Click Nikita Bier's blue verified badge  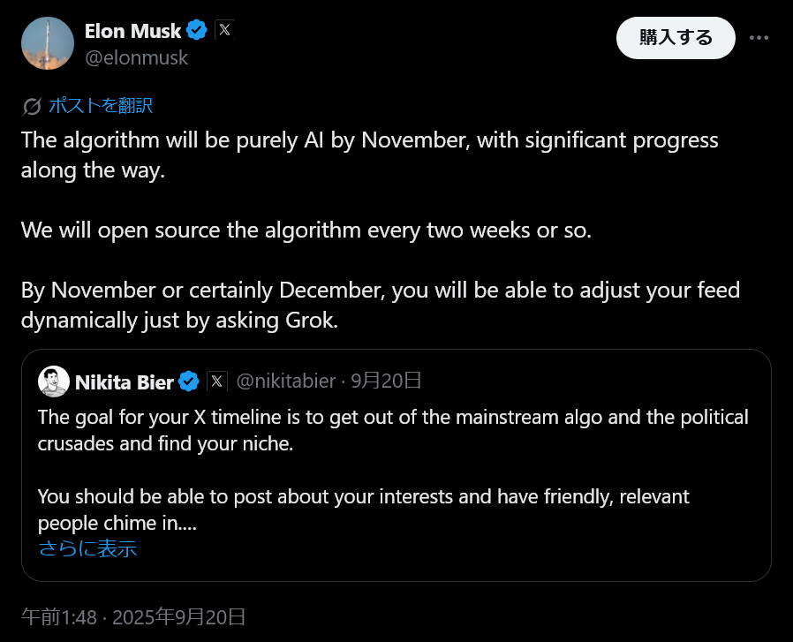click(x=188, y=381)
